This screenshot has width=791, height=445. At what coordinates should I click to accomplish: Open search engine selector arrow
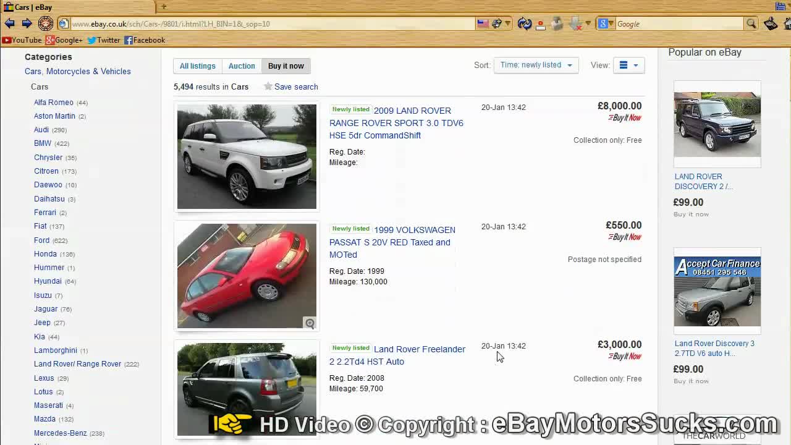coord(611,23)
